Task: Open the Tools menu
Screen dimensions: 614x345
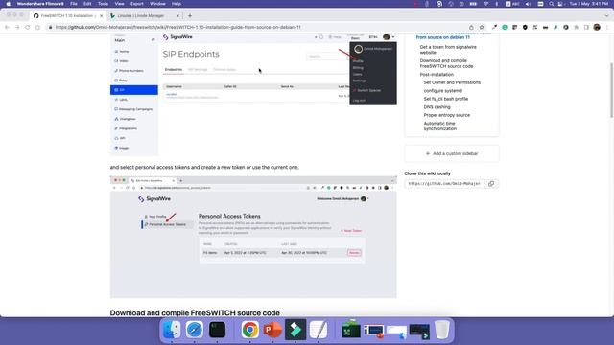Action: [103, 4]
